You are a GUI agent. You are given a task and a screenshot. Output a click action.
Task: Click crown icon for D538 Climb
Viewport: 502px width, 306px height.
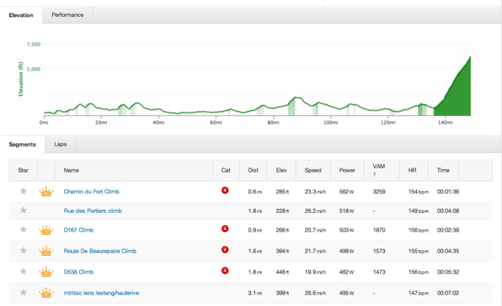46,272
